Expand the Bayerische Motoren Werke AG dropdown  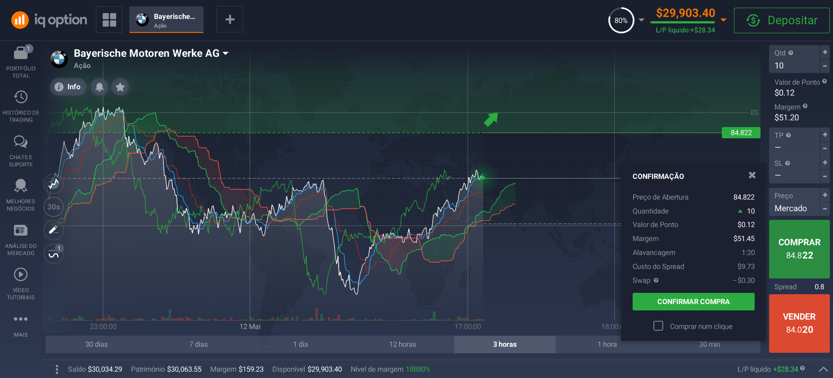coord(226,53)
